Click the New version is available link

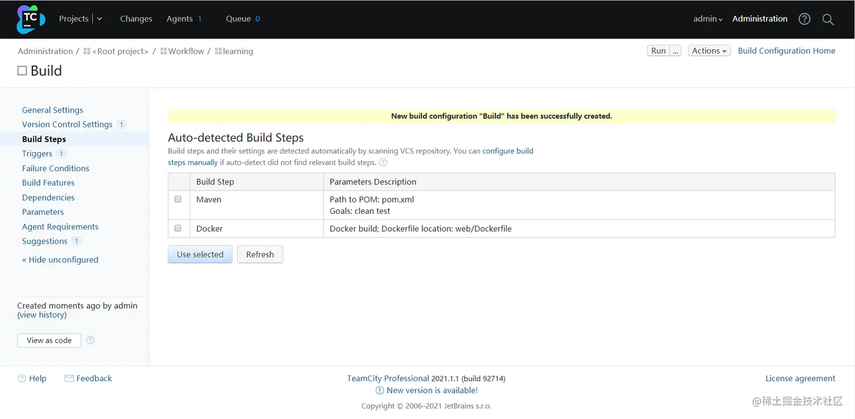(x=432, y=391)
